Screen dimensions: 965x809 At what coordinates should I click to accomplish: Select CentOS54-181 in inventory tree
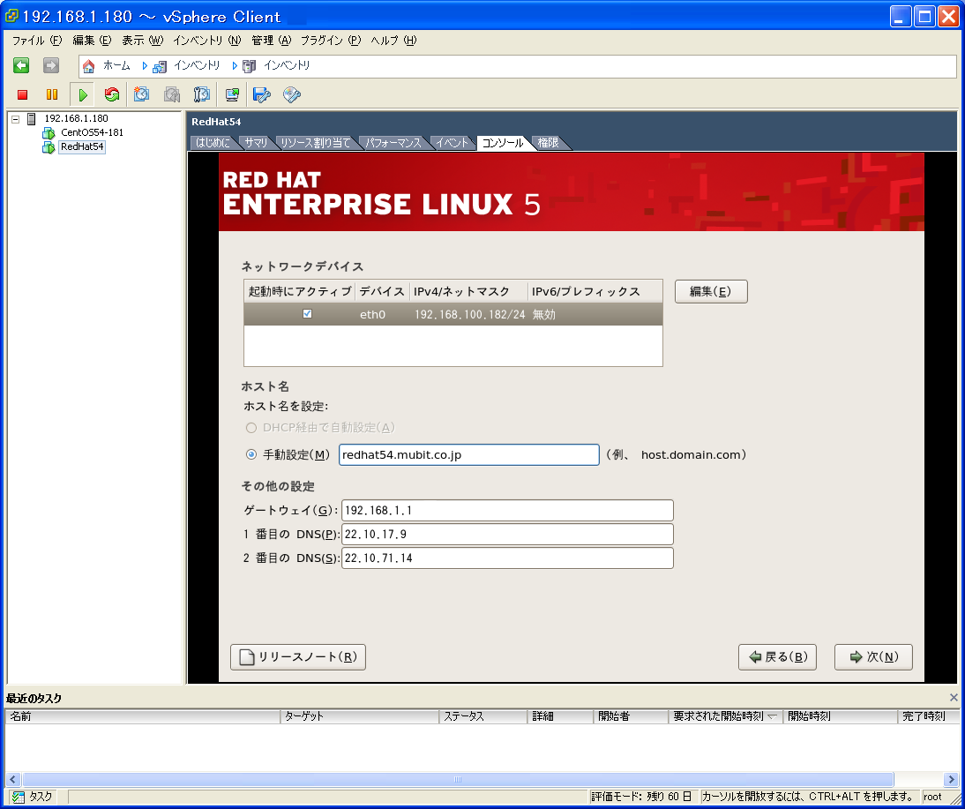click(x=92, y=132)
